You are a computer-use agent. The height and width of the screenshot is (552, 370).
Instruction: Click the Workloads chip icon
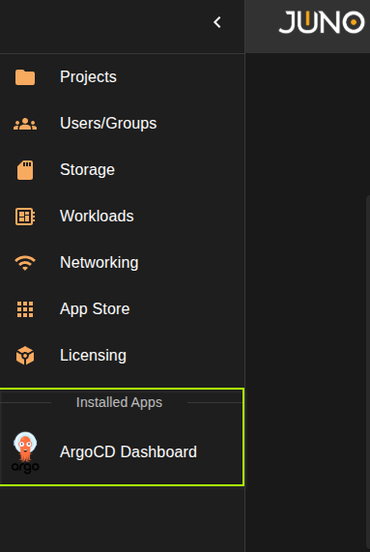point(25,217)
